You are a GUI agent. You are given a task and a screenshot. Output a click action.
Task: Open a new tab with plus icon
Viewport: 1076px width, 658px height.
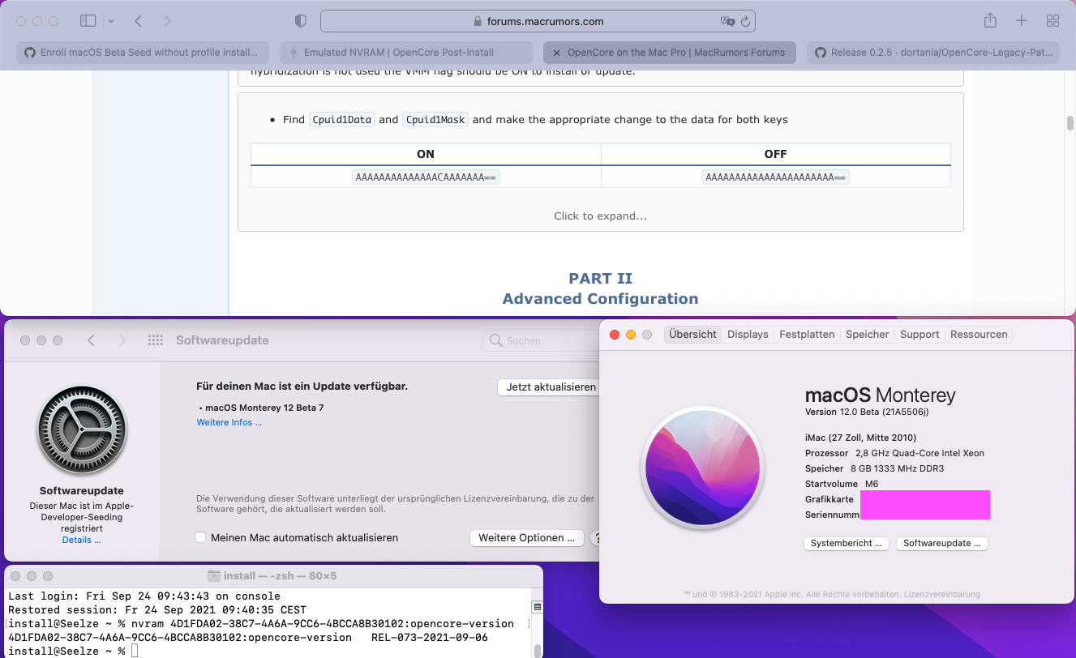[1022, 21]
